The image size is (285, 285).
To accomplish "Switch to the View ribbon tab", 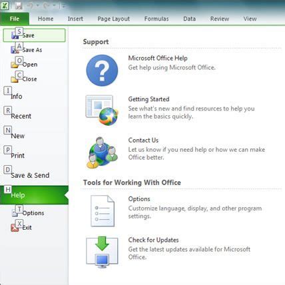I will 250,19.
